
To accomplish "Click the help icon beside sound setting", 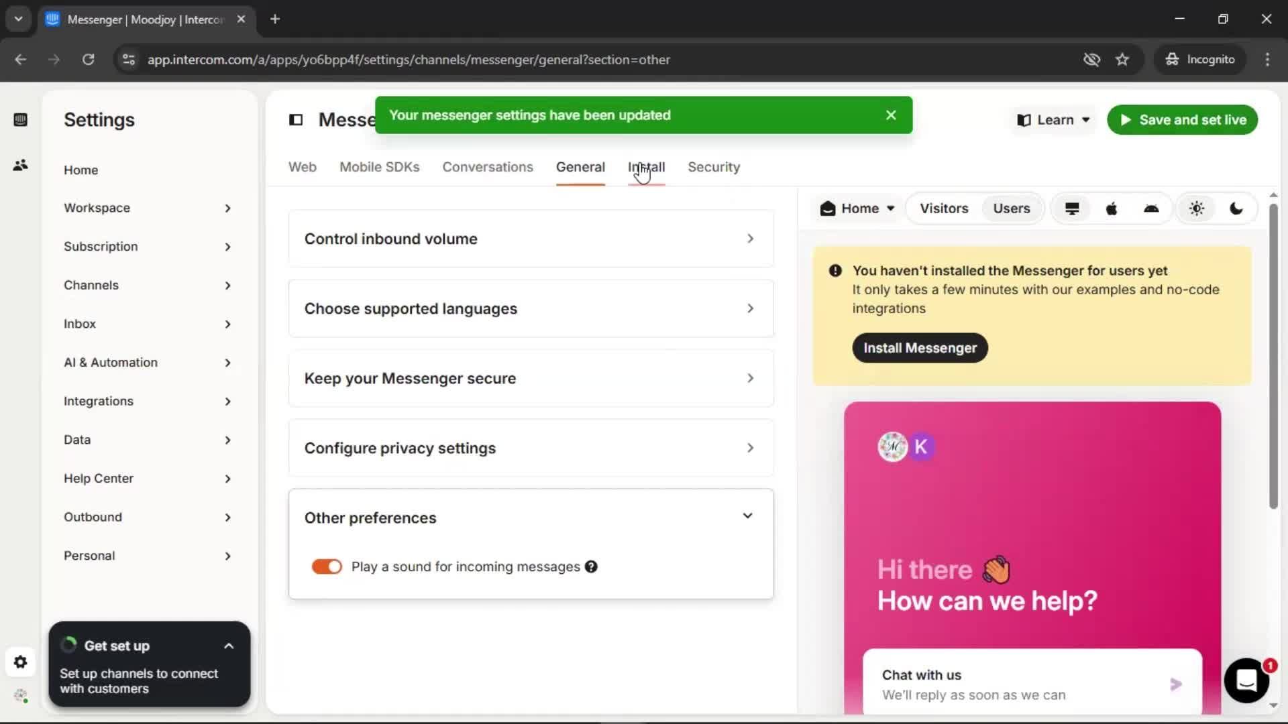I will [591, 566].
